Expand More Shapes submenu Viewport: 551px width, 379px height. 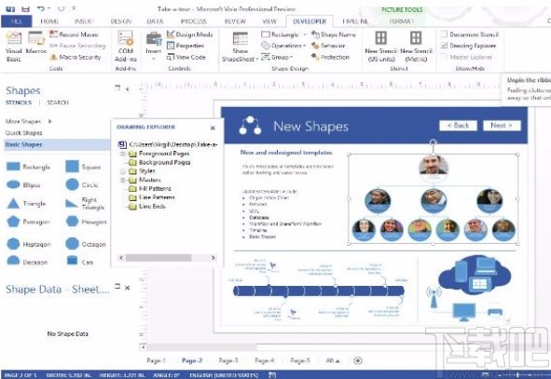(50, 121)
